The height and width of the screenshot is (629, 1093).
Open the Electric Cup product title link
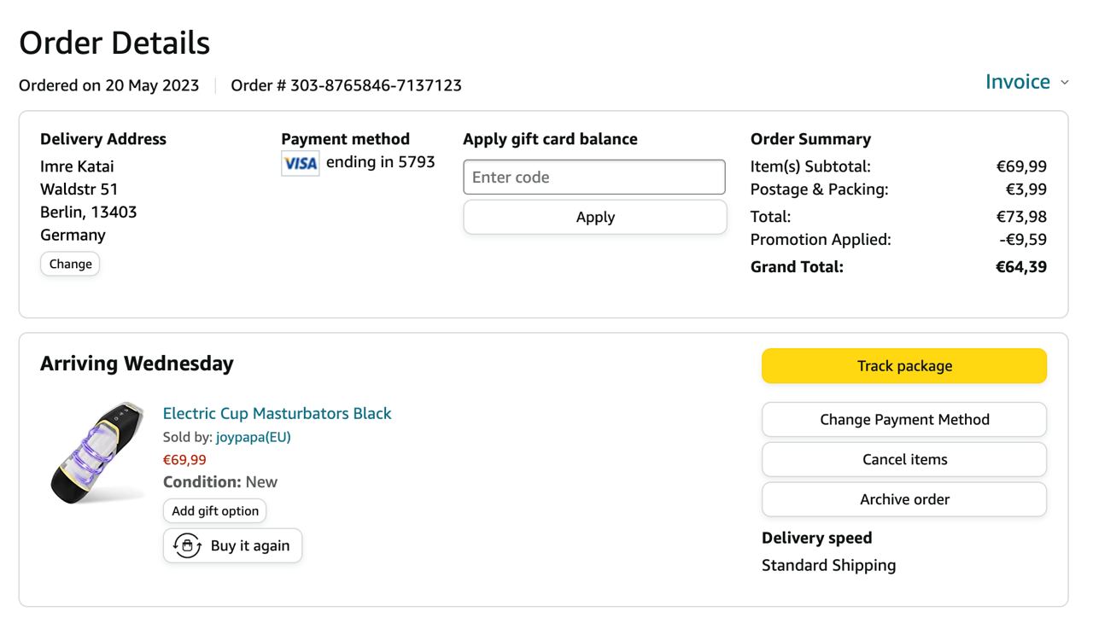pyautogui.click(x=277, y=413)
